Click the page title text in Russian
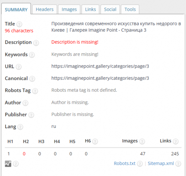The width and height of the screenshot is (186, 176). point(116,27)
